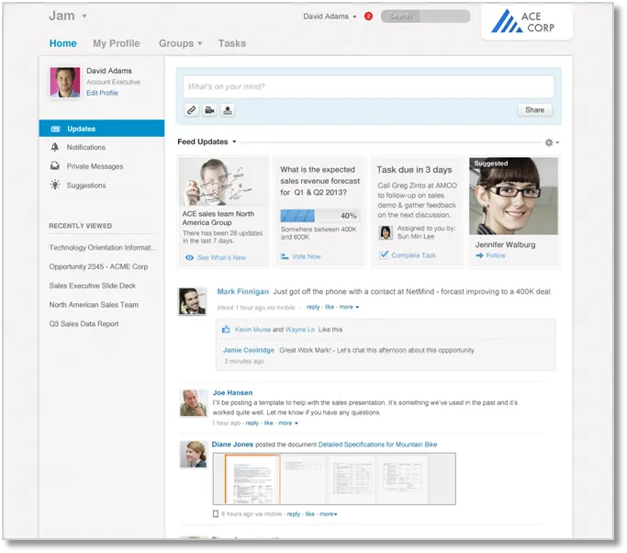Screen dimensions: 627x553
Task: Click the upload file icon
Action: 228,110
